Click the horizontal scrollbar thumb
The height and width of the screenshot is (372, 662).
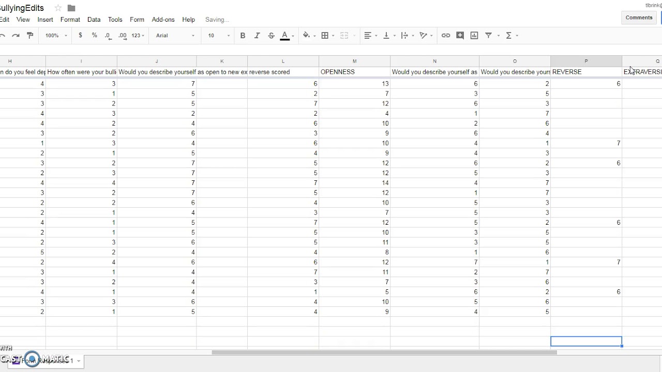pyautogui.click(x=384, y=352)
